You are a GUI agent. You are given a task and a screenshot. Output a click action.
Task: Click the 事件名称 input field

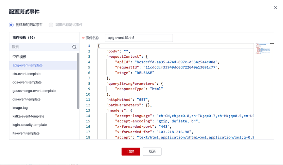(139, 38)
